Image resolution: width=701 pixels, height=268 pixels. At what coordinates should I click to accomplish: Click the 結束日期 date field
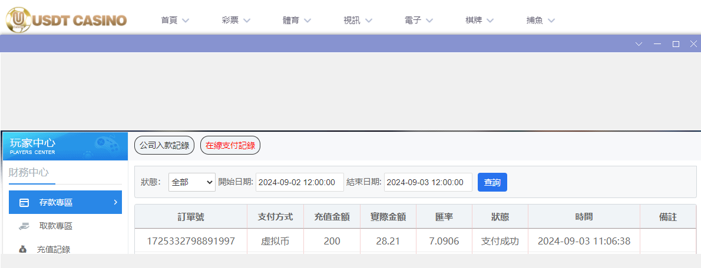(428, 182)
